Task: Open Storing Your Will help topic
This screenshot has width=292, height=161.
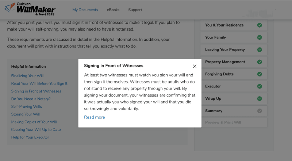Action: [26, 114]
